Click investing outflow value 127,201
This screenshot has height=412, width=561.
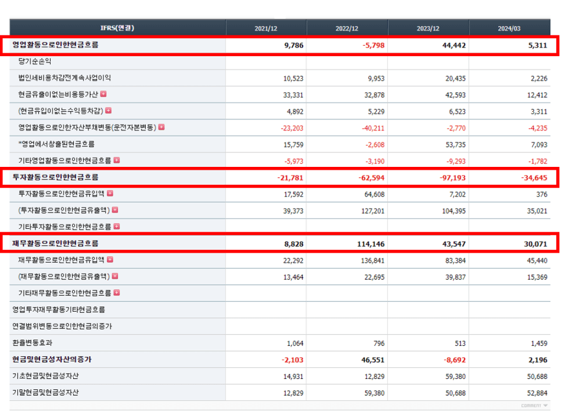tap(373, 211)
